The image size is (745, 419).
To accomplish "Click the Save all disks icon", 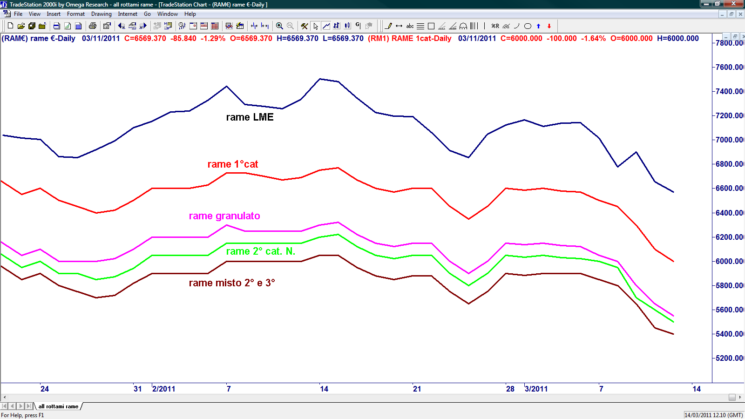I will coord(32,26).
